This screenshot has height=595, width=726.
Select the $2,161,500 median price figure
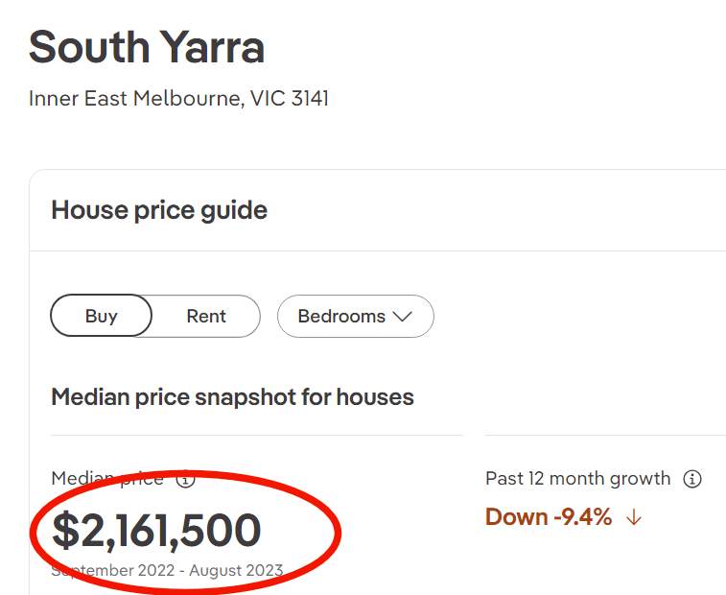coord(156,531)
